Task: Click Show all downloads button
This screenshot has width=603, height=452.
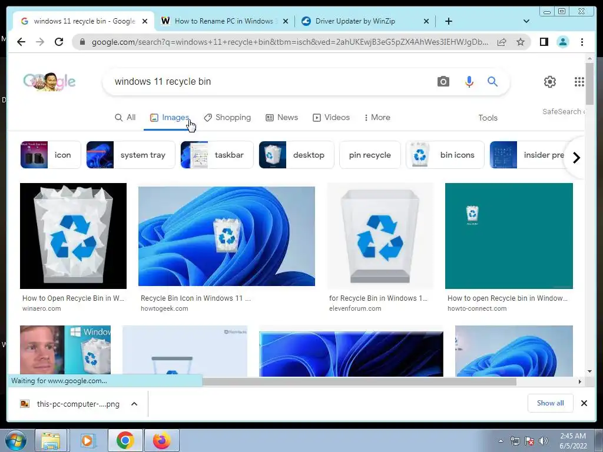Action: pyautogui.click(x=551, y=403)
